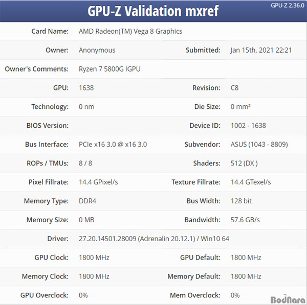
Task: Select the GPU Overclock value 0%
Action: pyautogui.click(x=83, y=295)
